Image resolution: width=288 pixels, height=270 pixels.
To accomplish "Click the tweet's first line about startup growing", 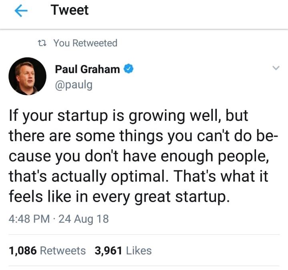I will pyautogui.click(x=128, y=116).
